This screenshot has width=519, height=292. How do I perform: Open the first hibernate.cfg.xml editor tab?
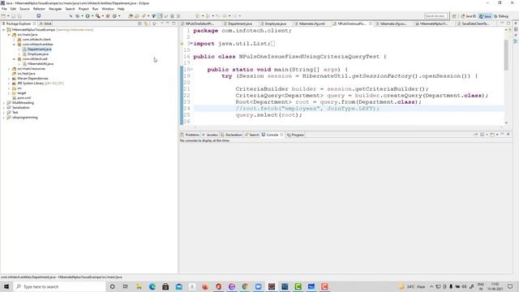(311, 24)
